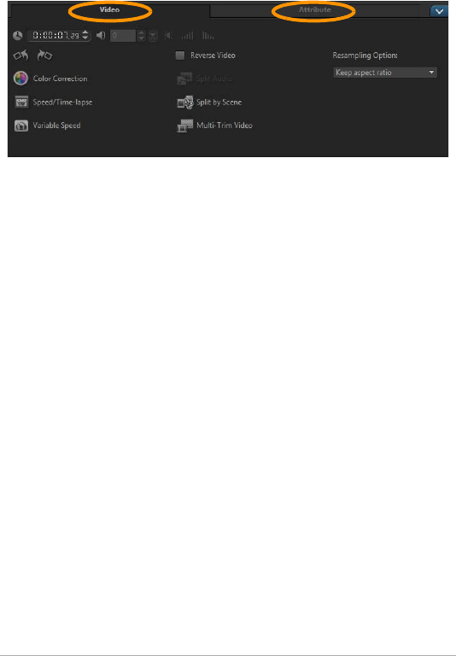Screen dimensions: 456x656
Task: Open the Speed/Time-lapse tool icon
Action: tap(21, 102)
